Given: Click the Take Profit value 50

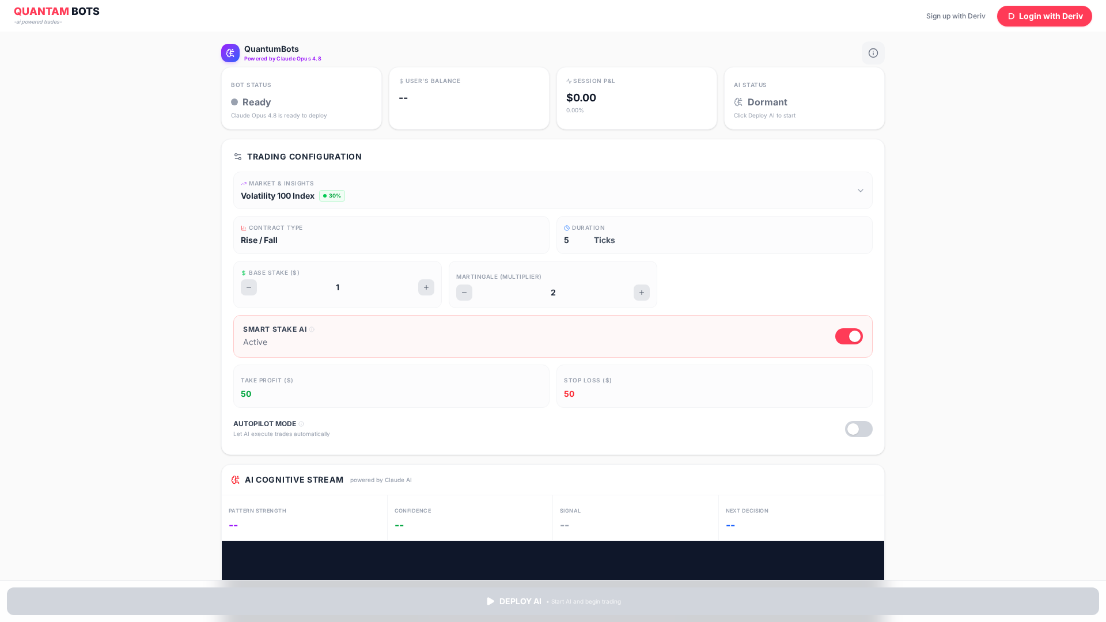Looking at the screenshot, I should (x=246, y=394).
